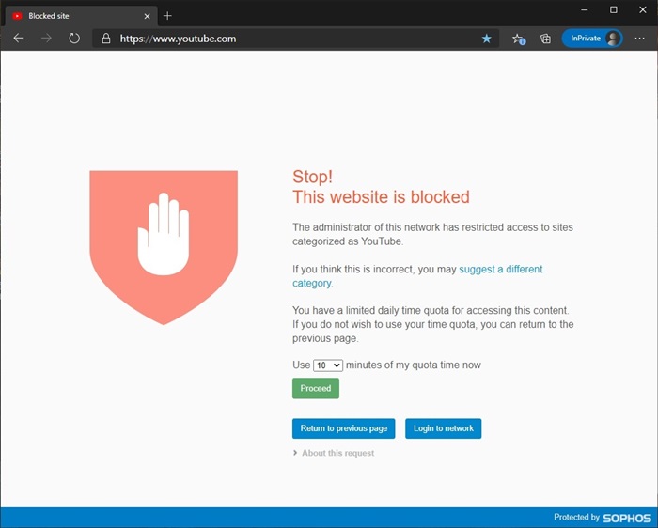
Task: Open the Favorites list icon
Action: pos(519,39)
